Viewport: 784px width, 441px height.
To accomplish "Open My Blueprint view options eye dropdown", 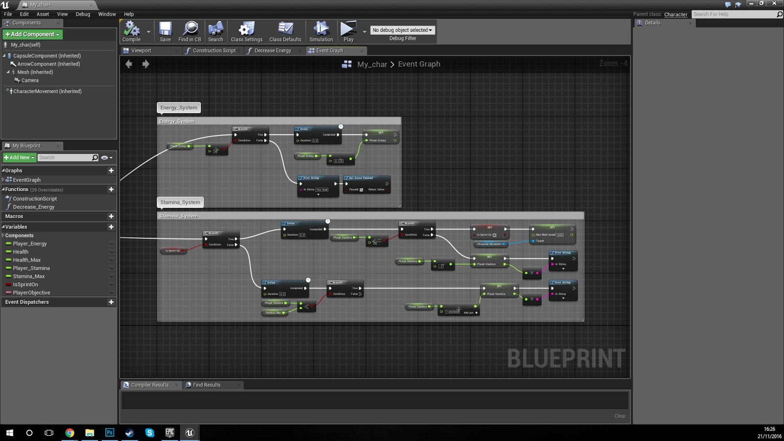I will 107,157.
